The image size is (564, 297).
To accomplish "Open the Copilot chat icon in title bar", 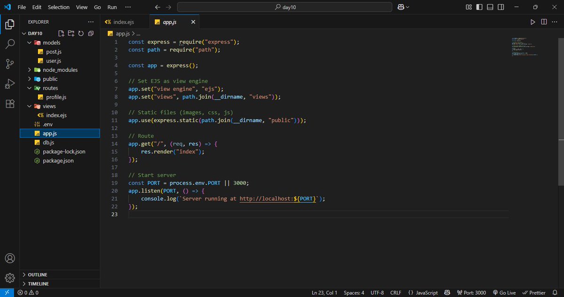I will click(x=401, y=7).
